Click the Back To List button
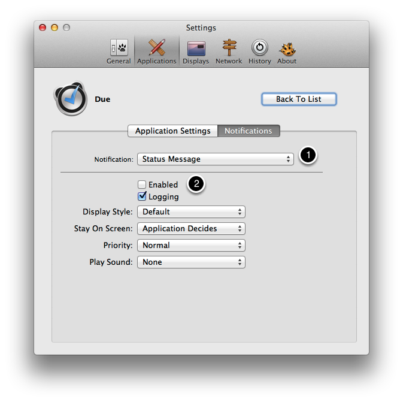This screenshot has width=403, height=402. click(x=299, y=99)
